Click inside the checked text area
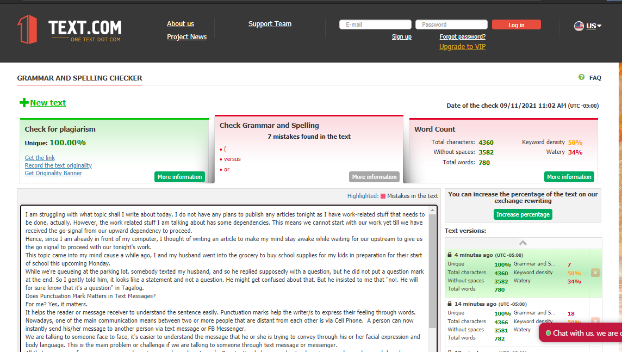 (225, 279)
